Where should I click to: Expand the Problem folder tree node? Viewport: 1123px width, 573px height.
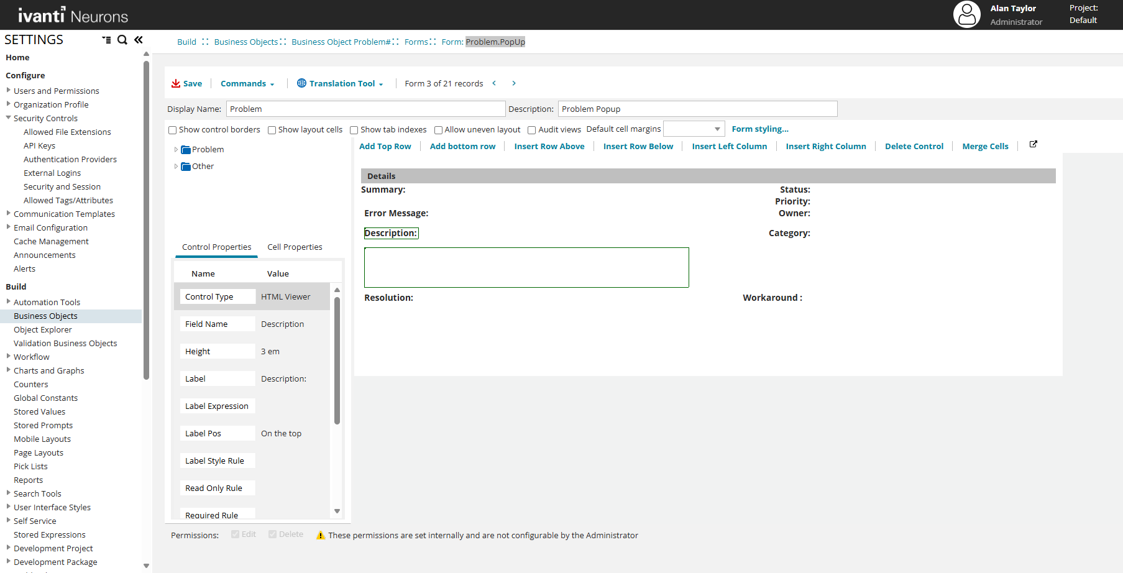(176, 150)
